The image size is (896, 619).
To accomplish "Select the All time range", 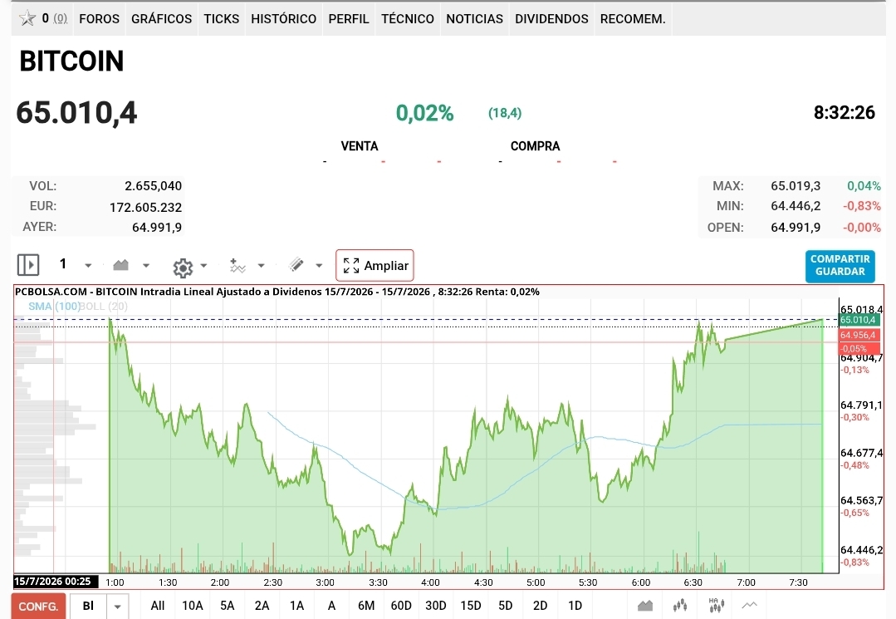I will pyautogui.click(x=158, y=606).
